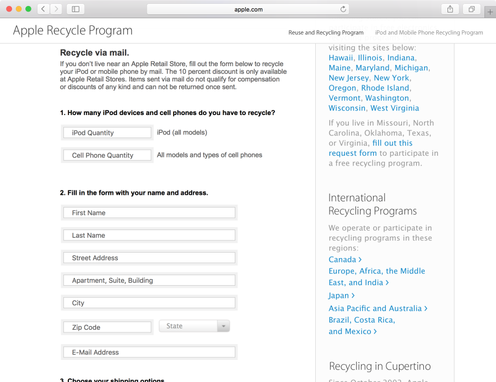Open the Hawaii recycling link
This screenshot has width=496, height=382.
[x=341, y=58]
